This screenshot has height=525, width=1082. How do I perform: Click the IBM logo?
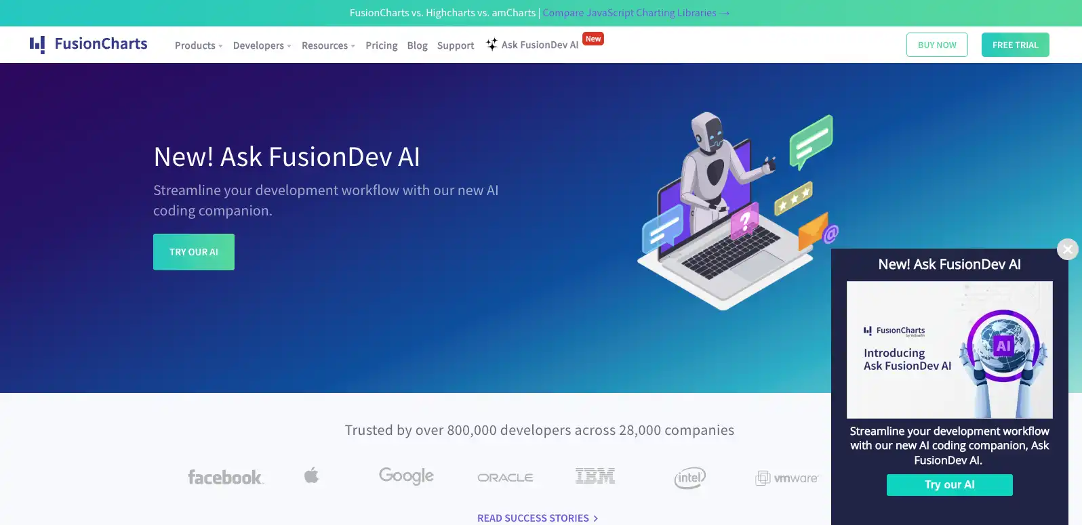pyautogui.click(x=595, y=476)
